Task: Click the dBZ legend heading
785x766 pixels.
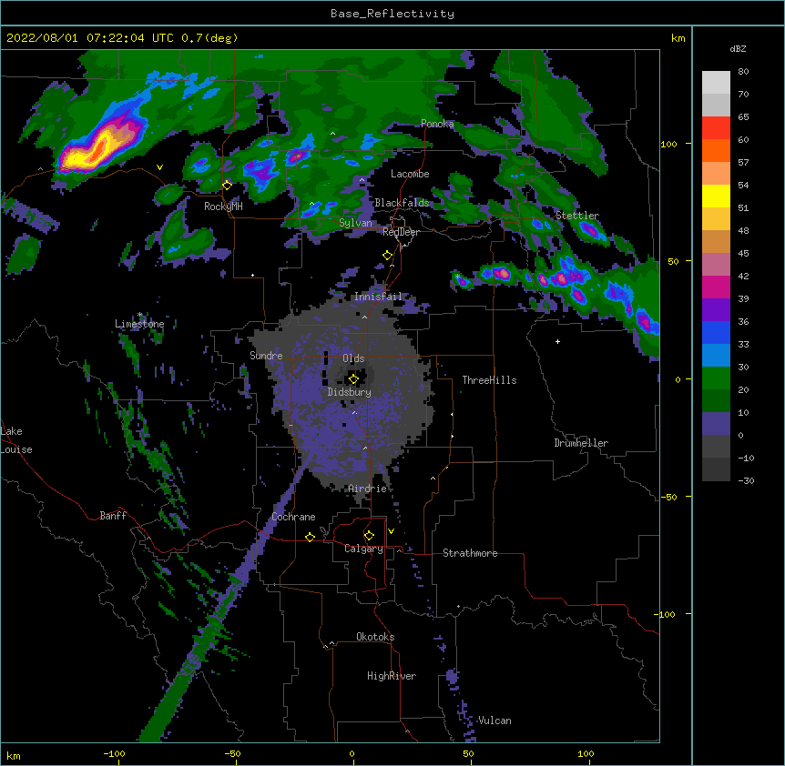Action: click(x=738, y=48)
